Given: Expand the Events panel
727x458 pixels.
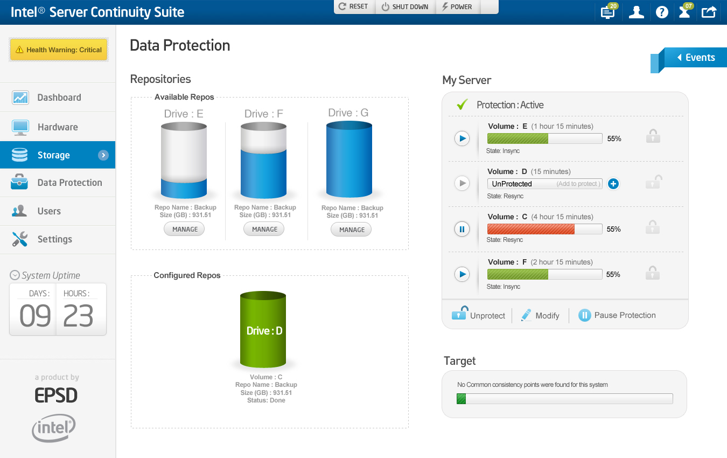Looking at the screenshot, I should (695, 58).
